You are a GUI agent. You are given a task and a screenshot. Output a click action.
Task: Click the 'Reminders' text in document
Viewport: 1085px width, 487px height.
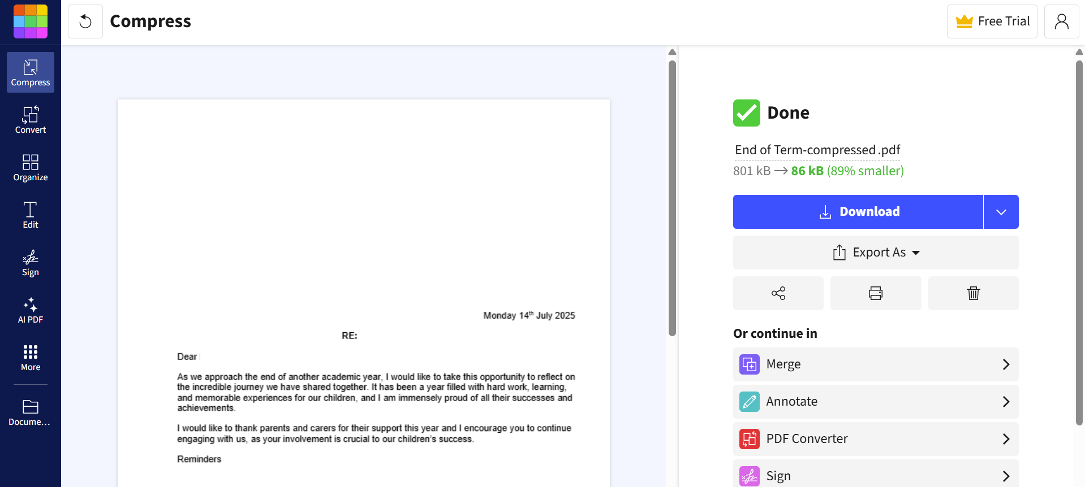pos(199,459)
